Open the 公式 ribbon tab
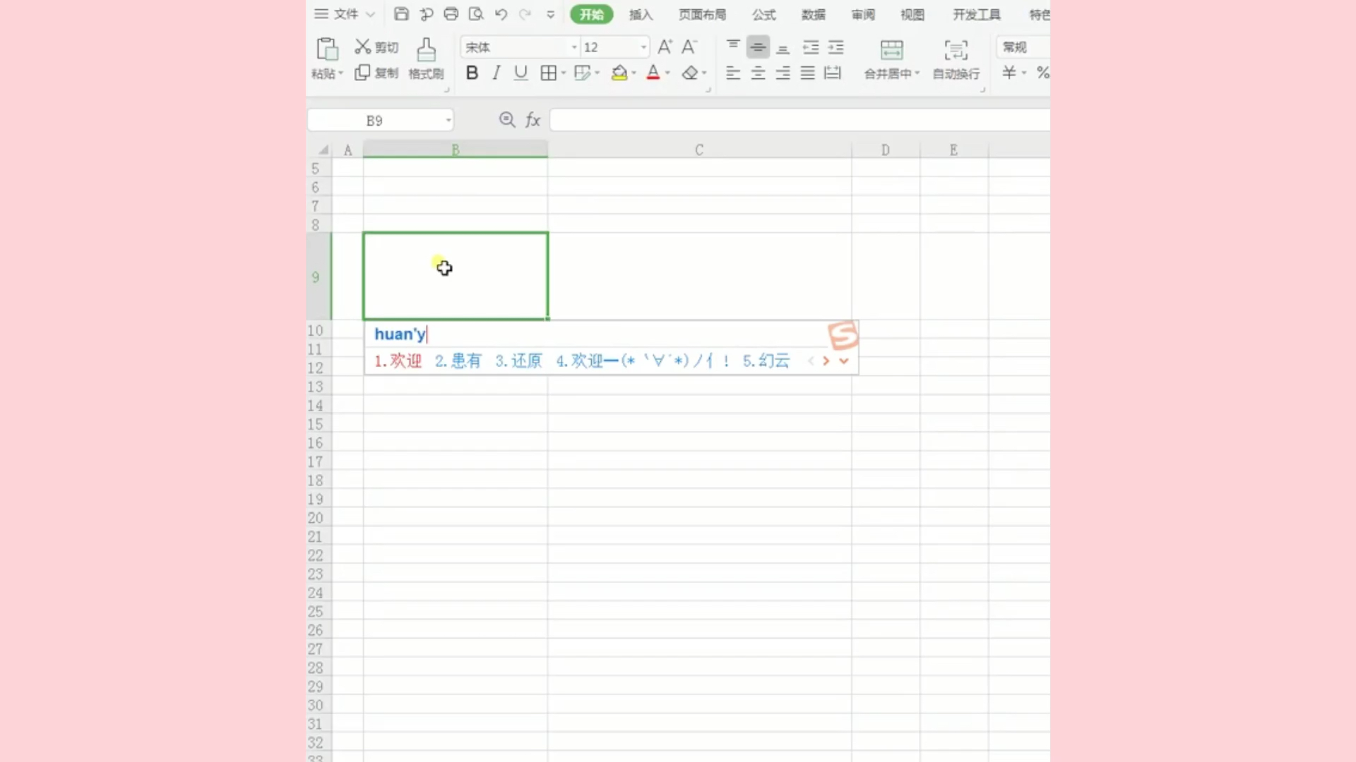The height and width of the screenshot is (762, 1356). coord(763,14)
